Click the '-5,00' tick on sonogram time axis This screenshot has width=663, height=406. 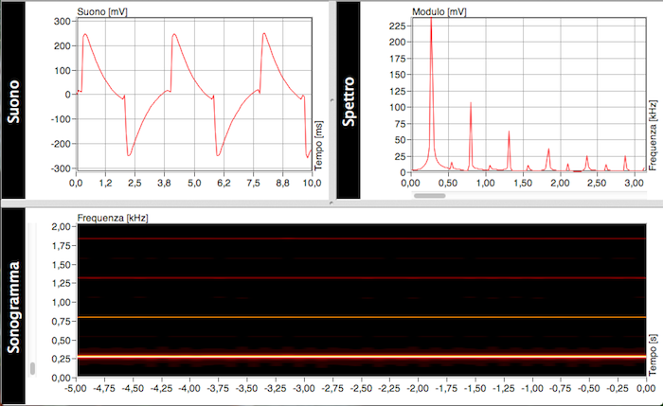tap(77, 388)
